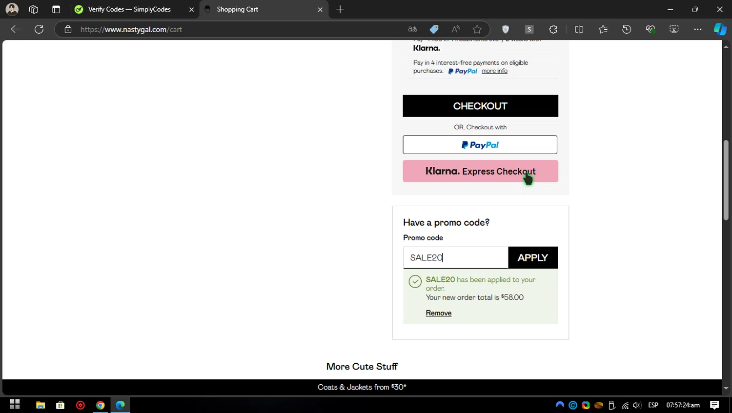Screen dimensions: 732x413
Task: Open the browser profile avatar
Action: pyautogui.click(x=12, y=9)
